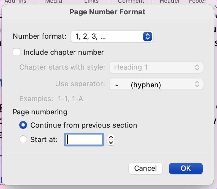Confirm with the OK button
Image resolution: width=217 pixels, height=189 pixels.
(x=186, y=169)
